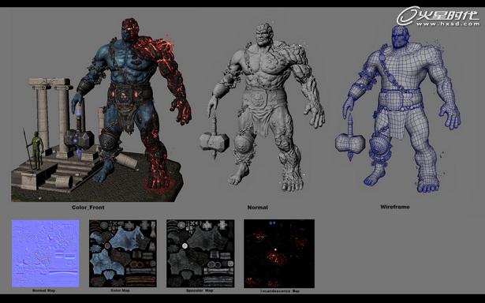Open the dark Incandescence Map texture thumbnail
This screenshot has width=485, height=303.
tap(279, 253)
